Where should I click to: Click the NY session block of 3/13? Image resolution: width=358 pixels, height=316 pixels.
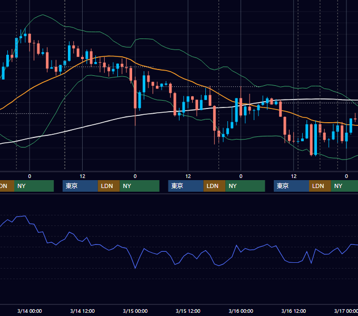pos(34,186)
